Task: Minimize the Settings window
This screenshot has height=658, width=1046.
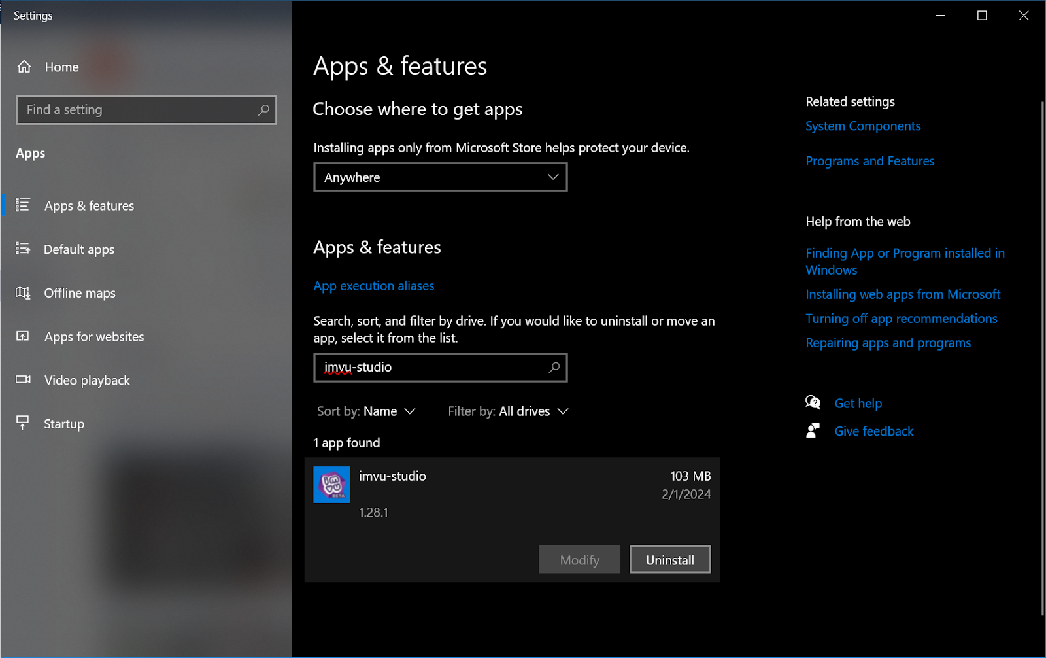Action: [x=940, y=15]
